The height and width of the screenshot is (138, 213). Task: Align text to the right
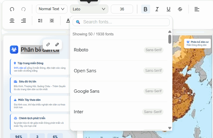click(23, 21)
